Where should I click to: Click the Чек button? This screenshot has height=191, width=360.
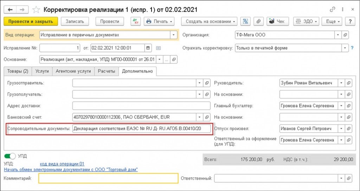coord(277,21)
